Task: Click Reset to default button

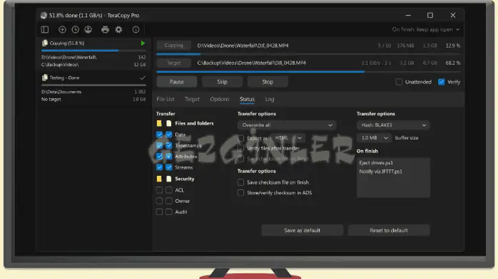Action: (x=389, y=230)
